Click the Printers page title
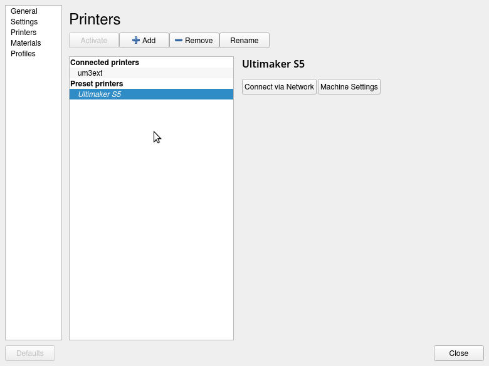Image resolution: width=489 pixels, height=366 pixels. click(x=95, y=19)
